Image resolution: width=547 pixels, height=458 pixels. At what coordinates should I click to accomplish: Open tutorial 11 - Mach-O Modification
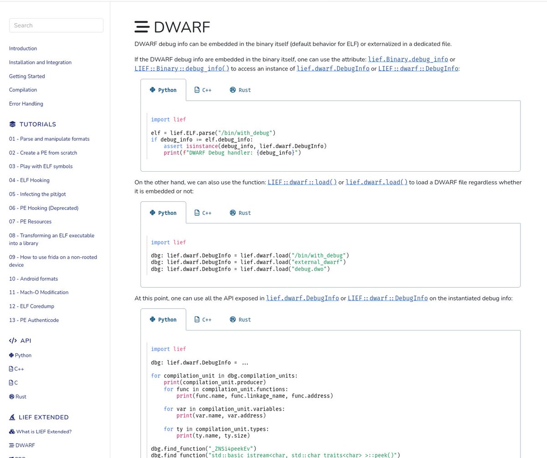(x=39, y=293)
